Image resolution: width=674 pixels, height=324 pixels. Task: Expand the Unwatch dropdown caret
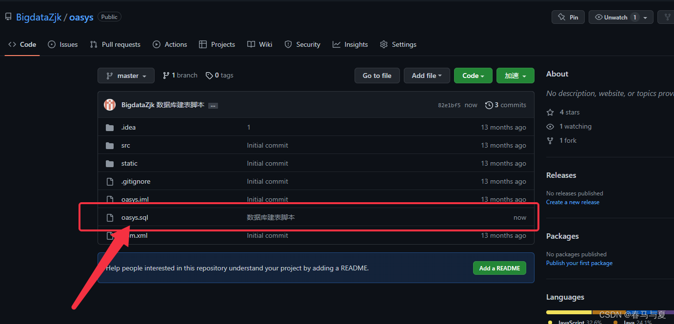pos(645,18)
